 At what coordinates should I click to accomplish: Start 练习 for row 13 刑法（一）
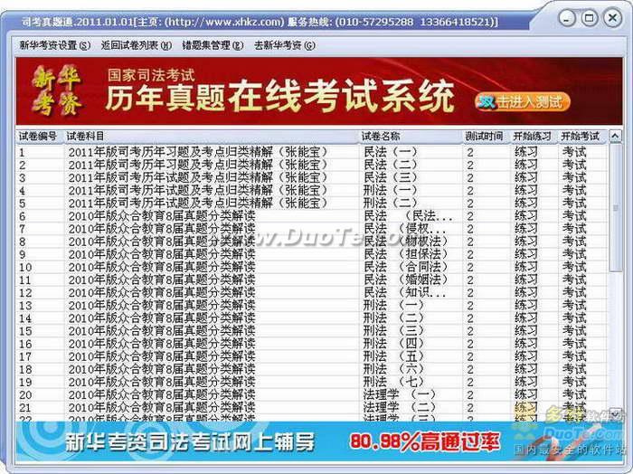point(526,305)
